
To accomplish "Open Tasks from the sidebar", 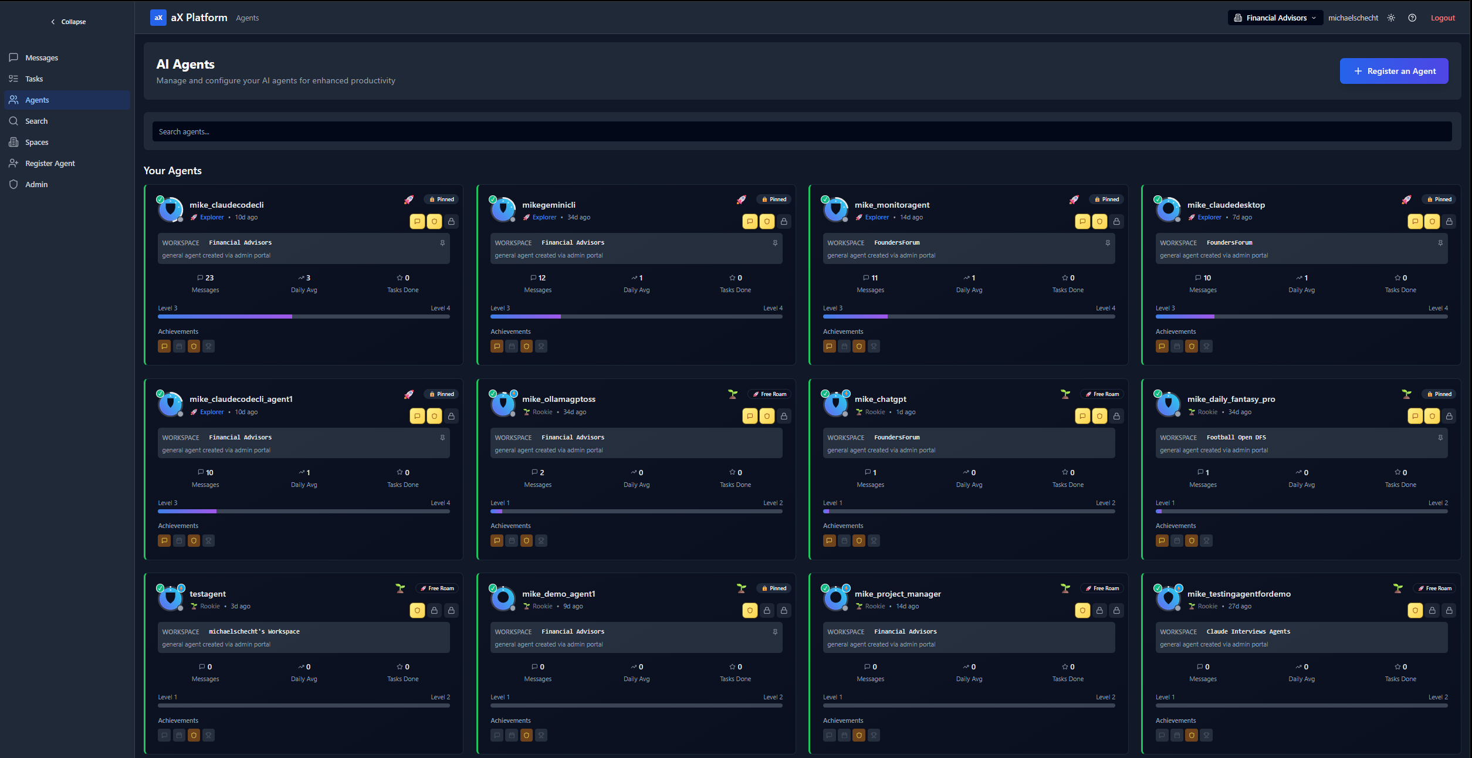I will tap(34, 79).
